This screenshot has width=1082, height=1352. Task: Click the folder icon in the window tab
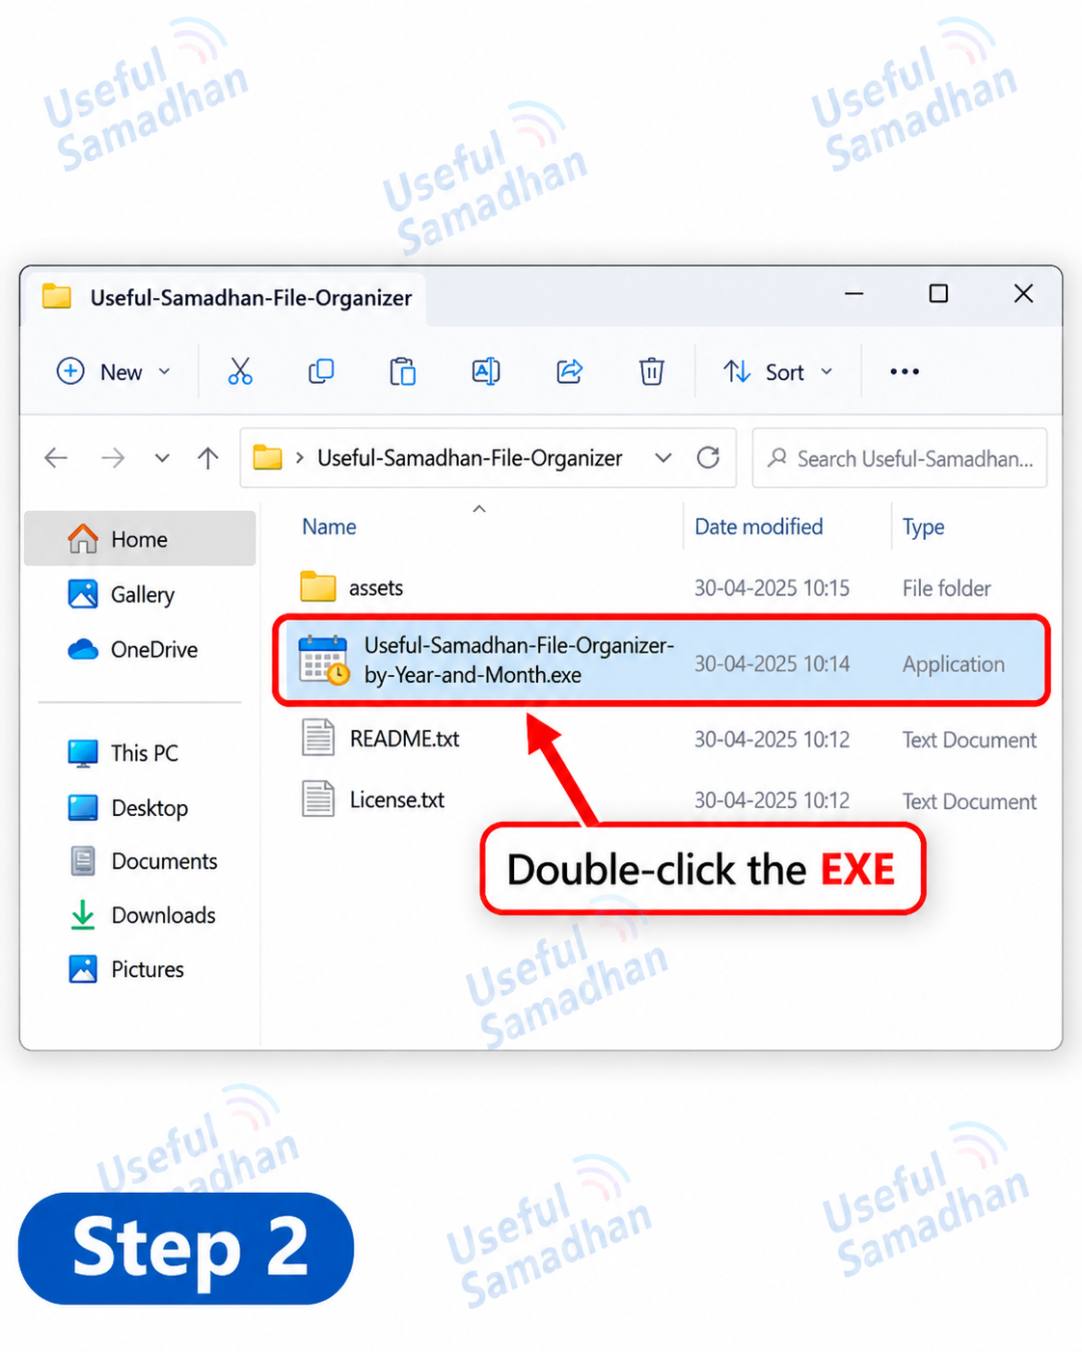pos(57,296)
